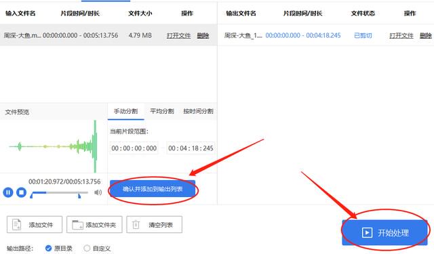The height and width of the screenshot is (254, 434).
Task: Click the 添加文件 button
Action: coord(35,225)
